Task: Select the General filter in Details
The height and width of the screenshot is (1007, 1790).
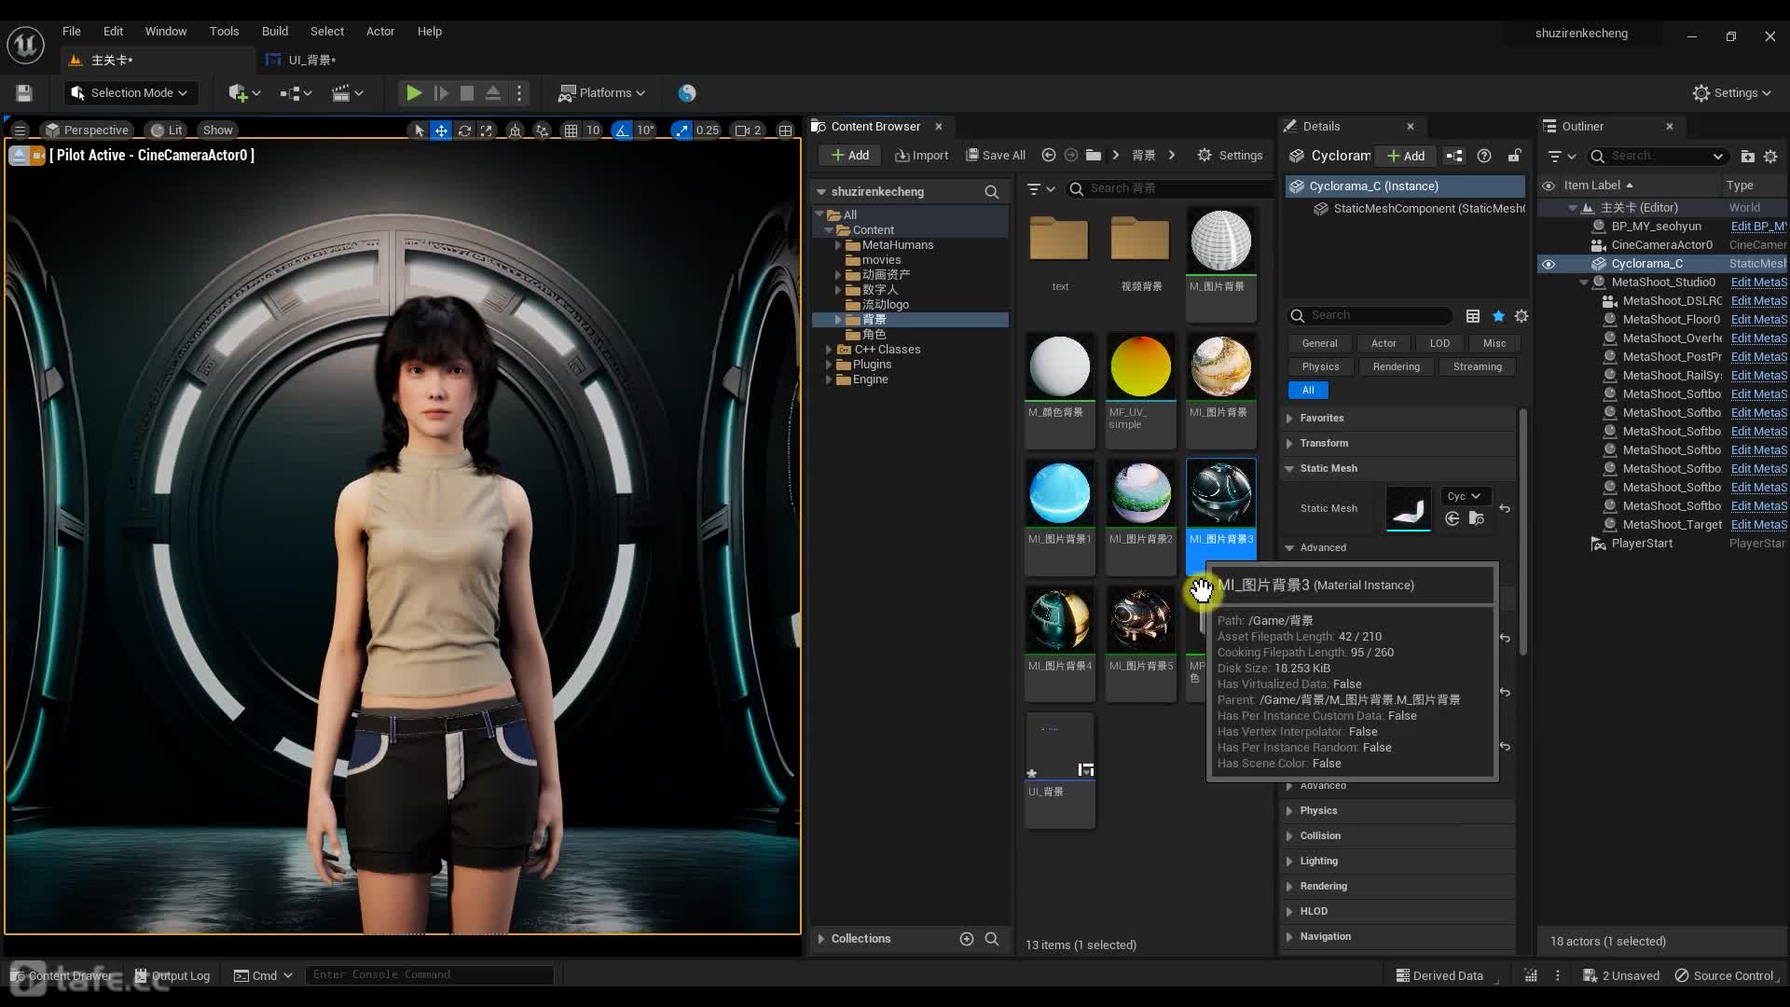Action: (x=1319, y=343)
